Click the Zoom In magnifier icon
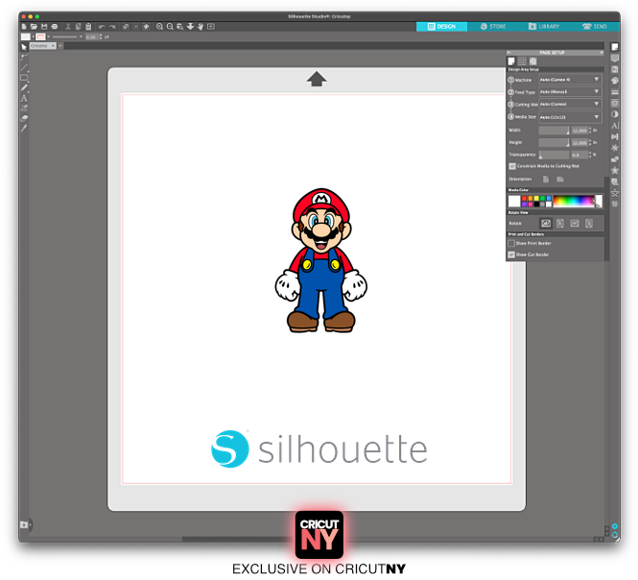The width and height of the screenshot is (638, 580). point(159,27)
